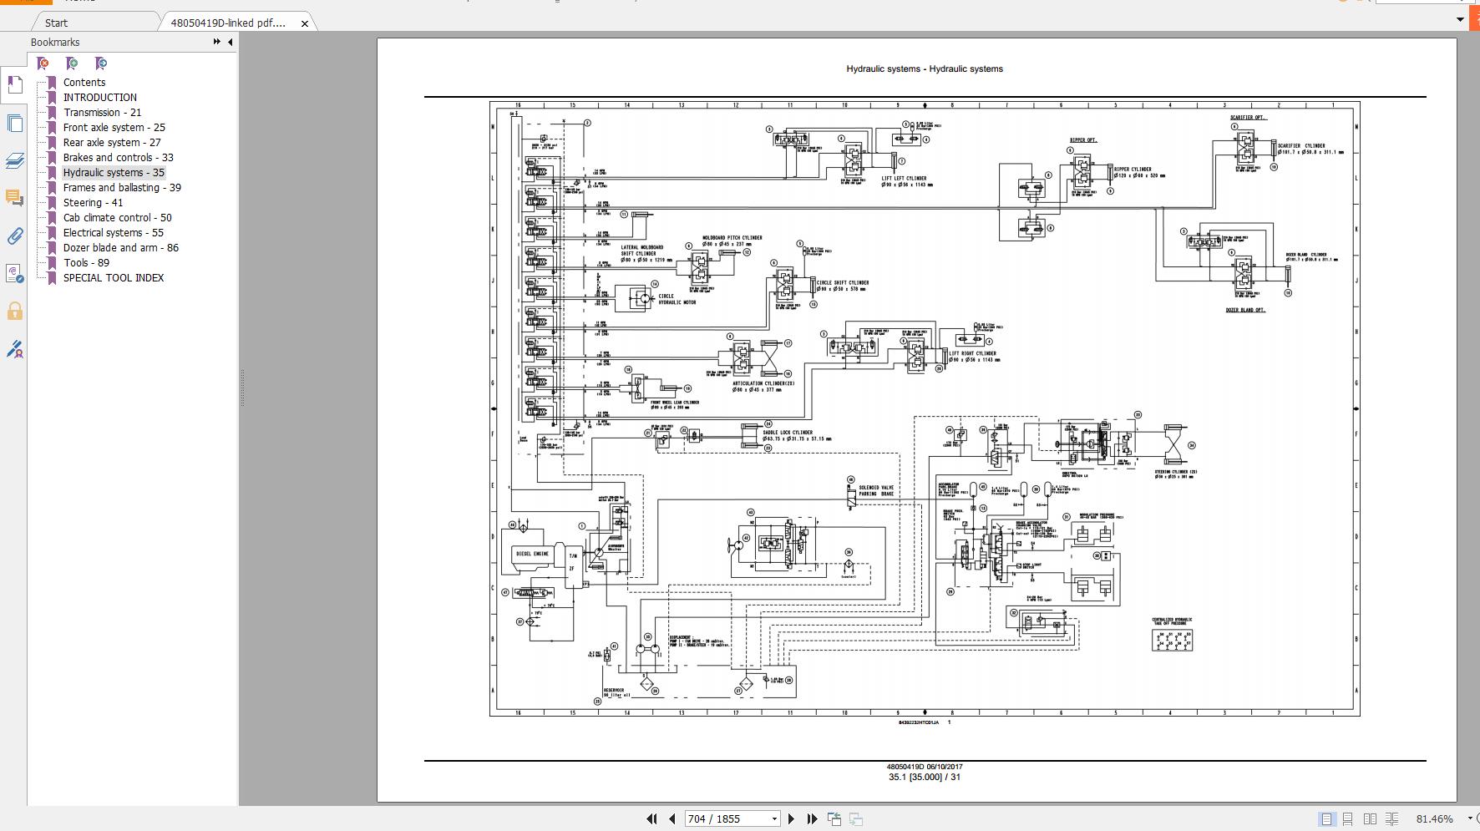The height and width of the screenshot is (831, 1480).
Task: Open the Bookmarks side panel icon
Action: coord(14,85)
